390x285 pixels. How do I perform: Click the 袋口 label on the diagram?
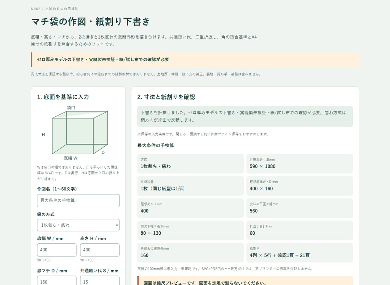pos(71,108)
